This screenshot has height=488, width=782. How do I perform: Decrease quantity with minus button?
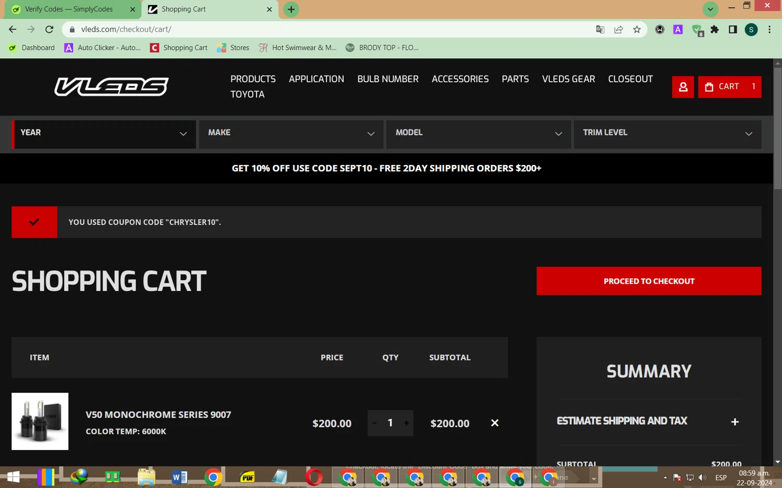click(374, 423)
